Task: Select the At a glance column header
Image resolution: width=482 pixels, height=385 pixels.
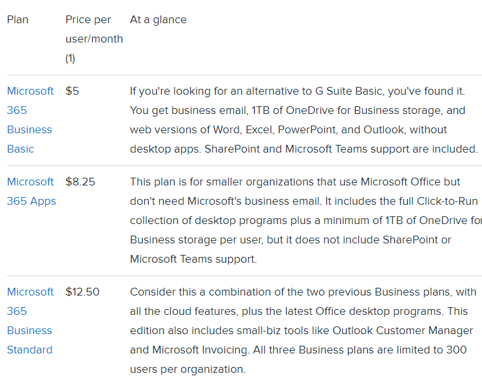Action: click(x=158, y=19)
